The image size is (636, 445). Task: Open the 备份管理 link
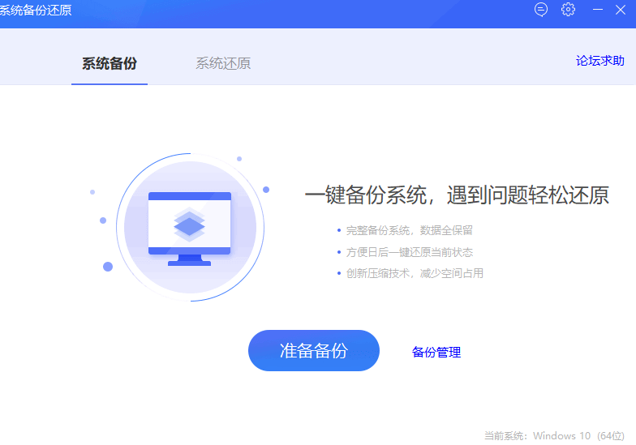[x=436, y=352]
